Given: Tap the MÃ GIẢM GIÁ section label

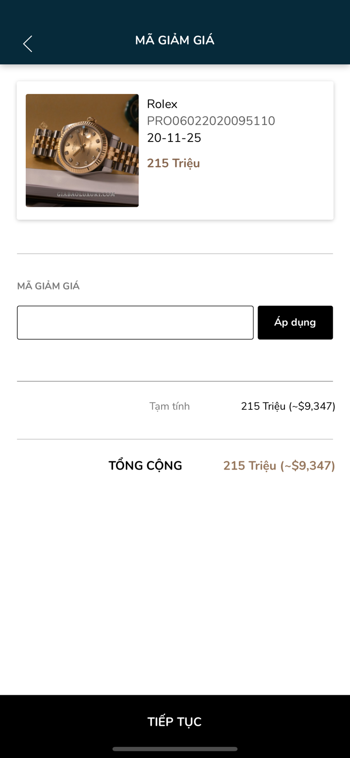Looking at the screenshot, I should tap(48, 286).
